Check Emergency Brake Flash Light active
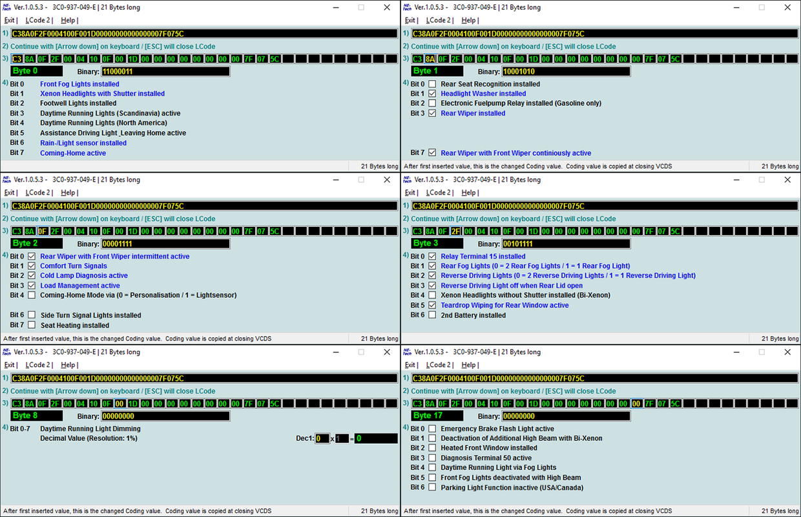Image resolution: width=801 pixels, height=517 pixels. coord(432,428)
